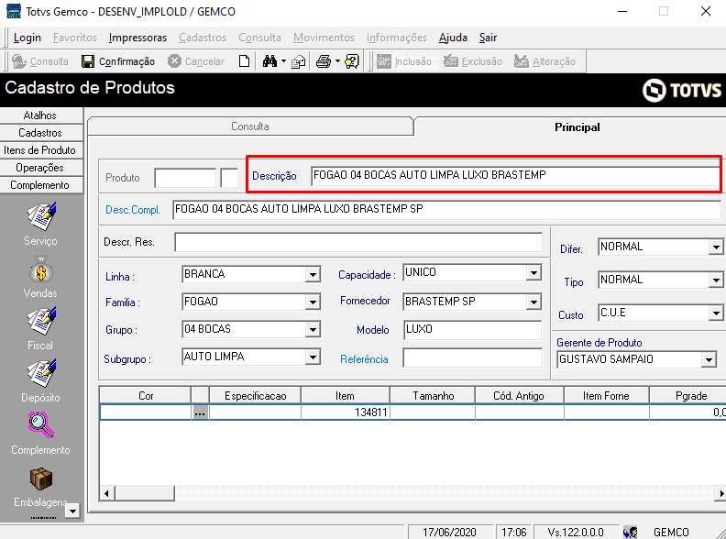Click the Cancelar toolbar button
This screenshot has height=539, width=726.
pyautogui.click(x=196, y=61)
